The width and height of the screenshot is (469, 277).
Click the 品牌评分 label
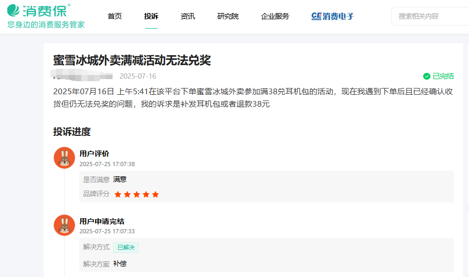(x=96, y=194)
